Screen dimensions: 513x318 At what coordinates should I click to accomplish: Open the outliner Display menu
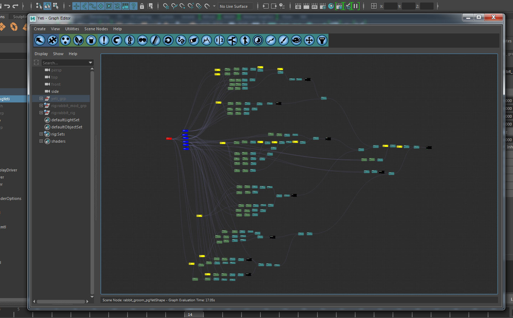pos(41,54)
